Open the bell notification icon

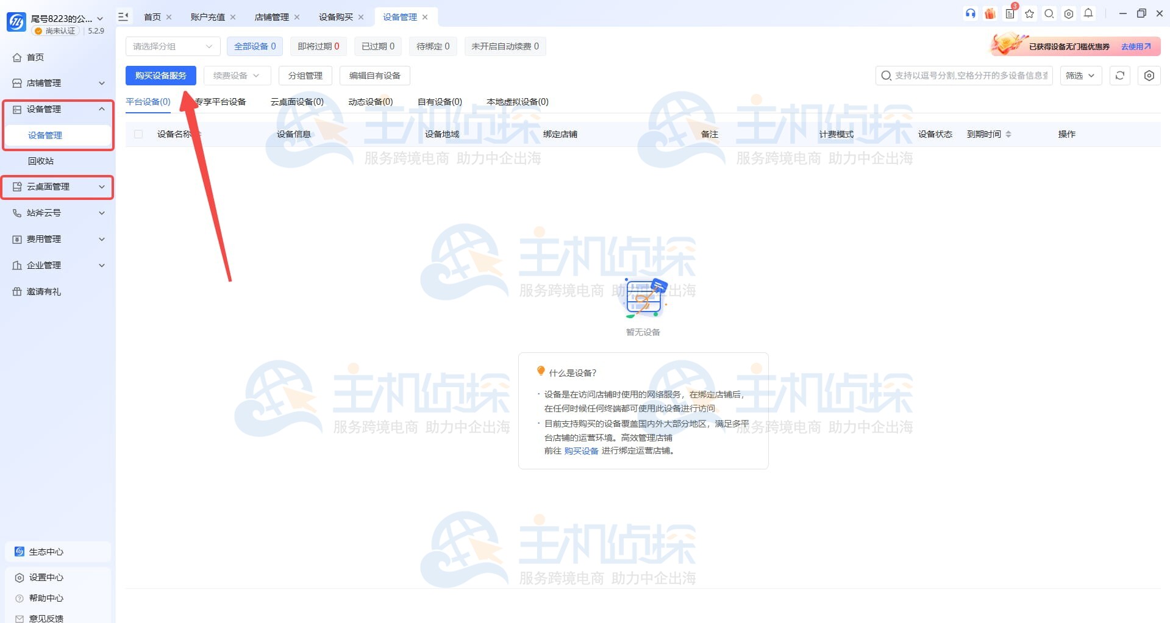[1088, 13]
